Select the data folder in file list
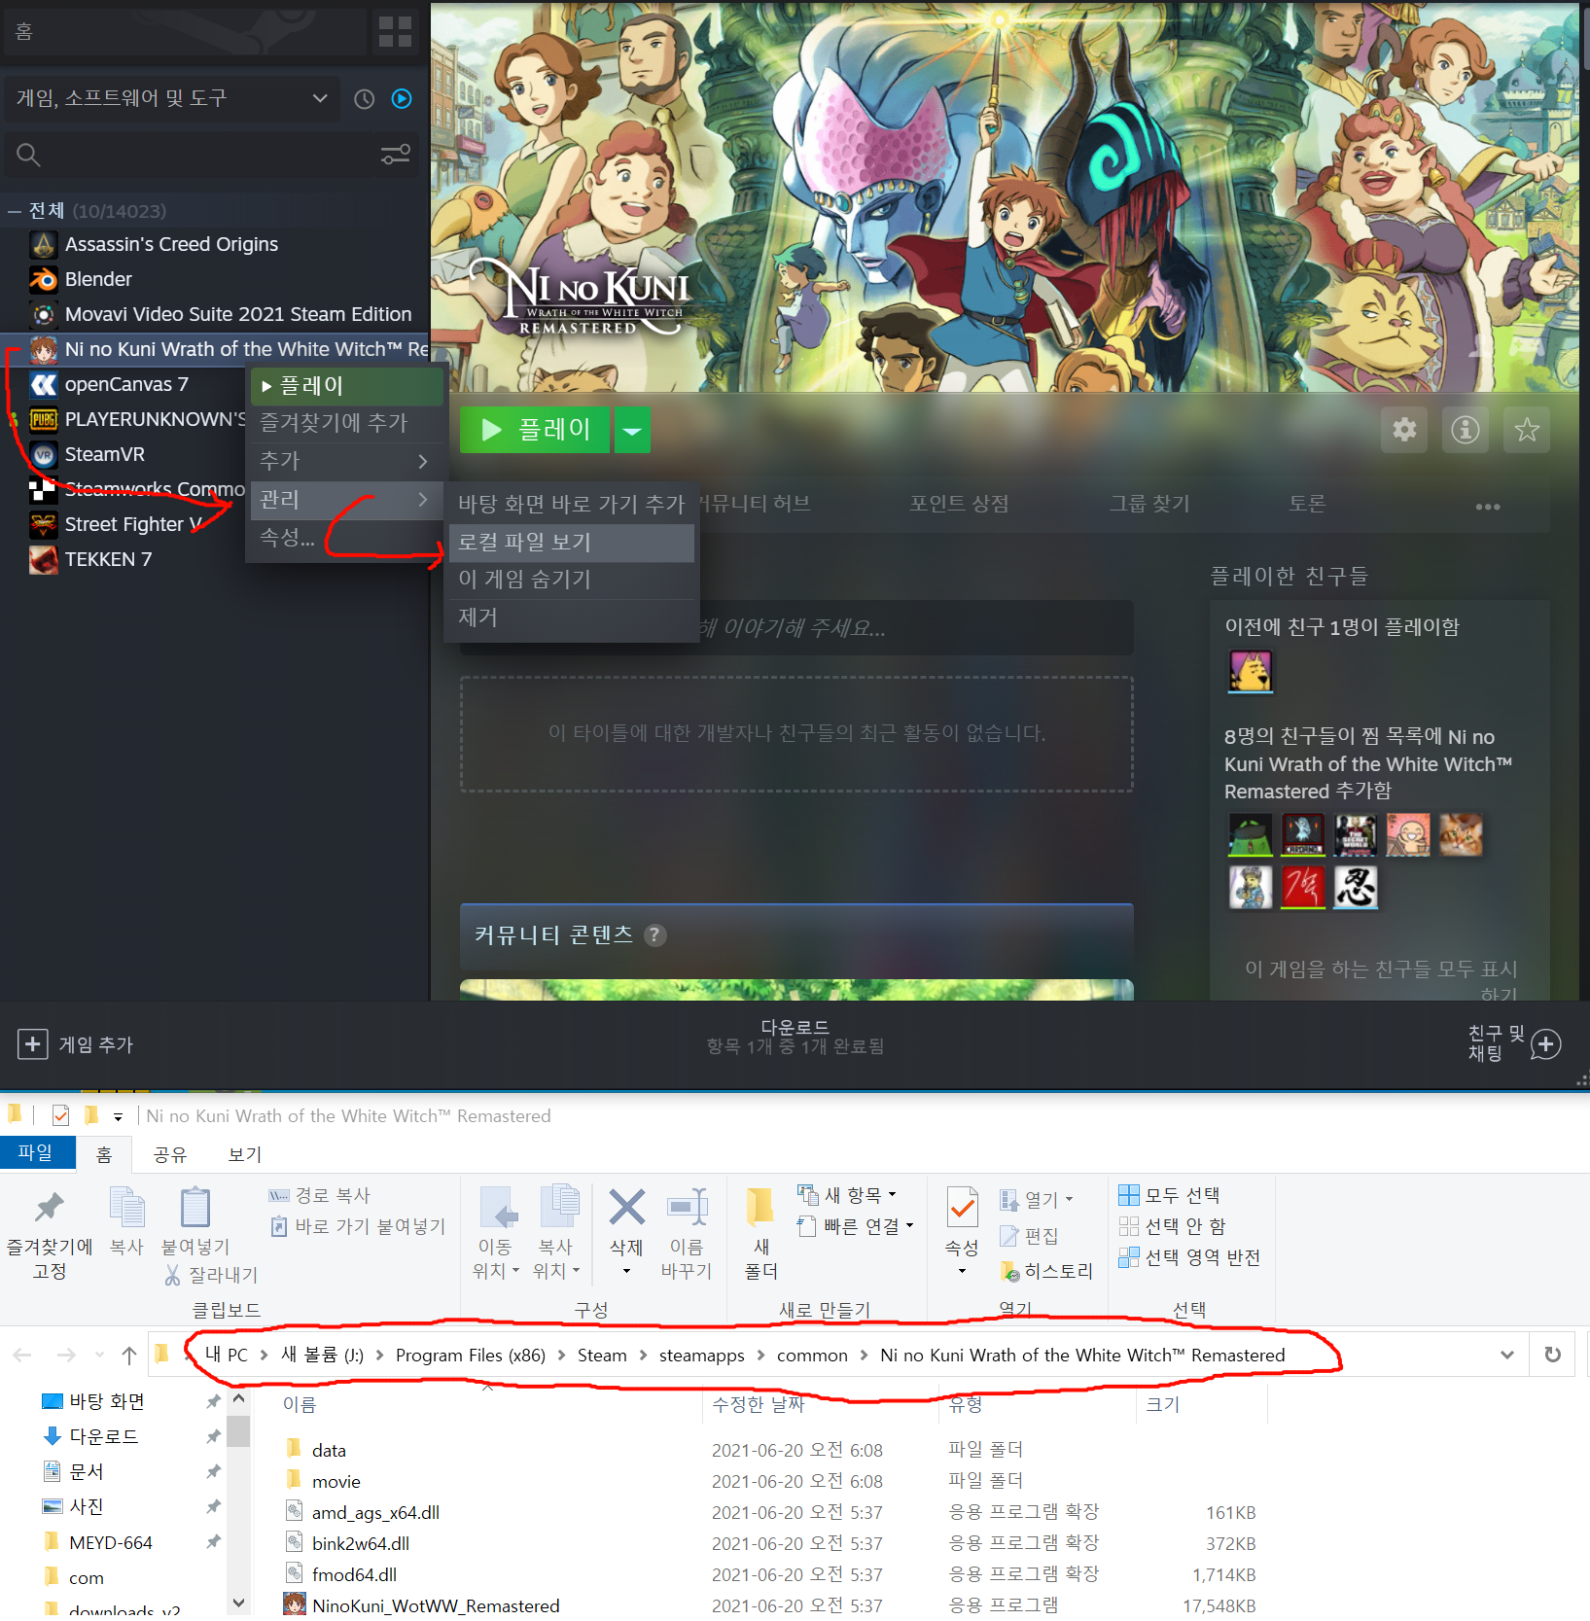The width and height of the screenshot is (1590, 1621). 330,1450
